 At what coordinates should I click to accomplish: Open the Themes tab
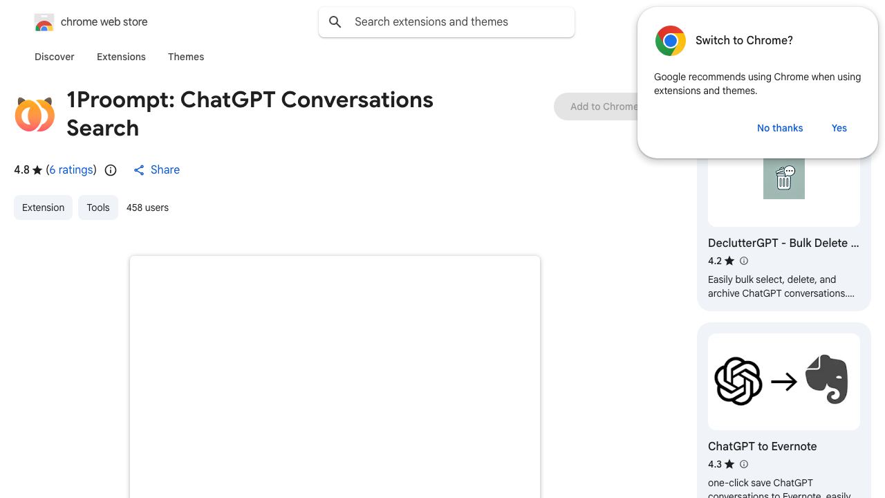click(186, 57)
